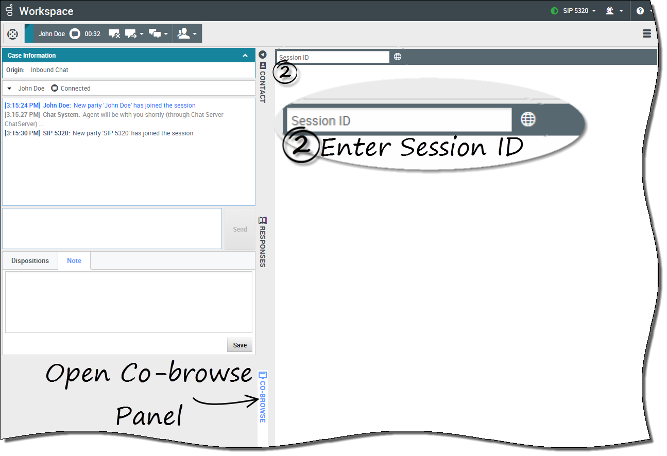Click in the Session ID input field
Image resolution: width=667 pixels, height=456 pixels.
coord(333,57)
